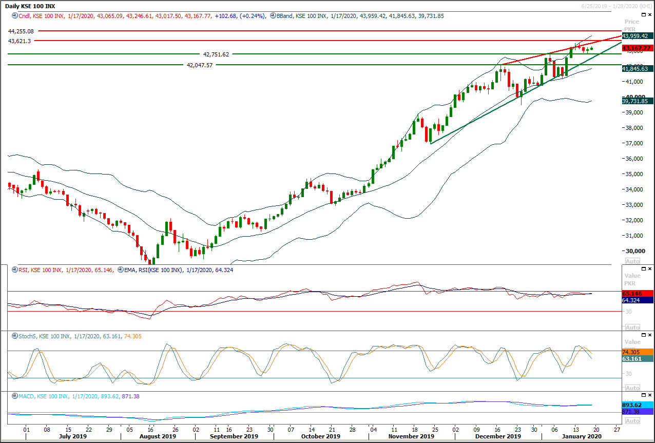
Task: Click the 36,000 price axis label
Action: 635,159
